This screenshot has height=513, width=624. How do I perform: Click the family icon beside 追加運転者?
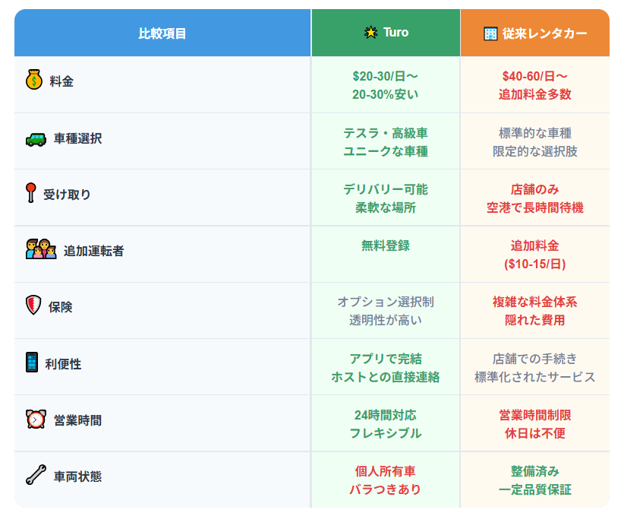[41, 249]
